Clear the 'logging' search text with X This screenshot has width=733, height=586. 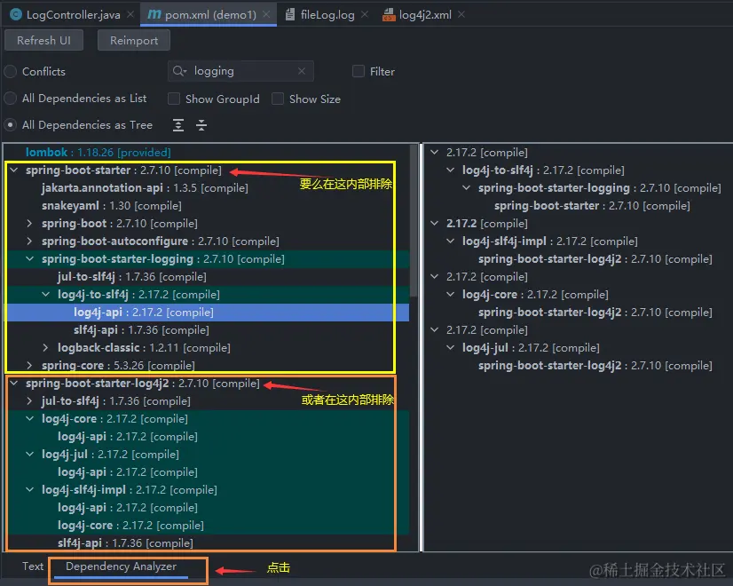302,71
